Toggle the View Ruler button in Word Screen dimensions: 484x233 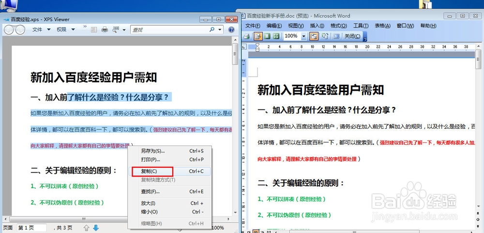point(314,36)
